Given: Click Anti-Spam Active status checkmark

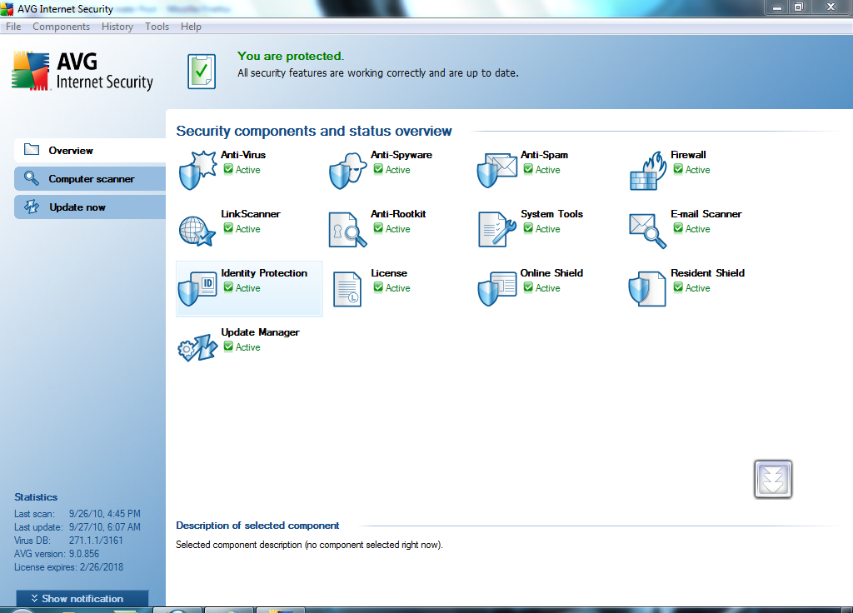Looking at the screenshot, I should (x=528, y=169).
